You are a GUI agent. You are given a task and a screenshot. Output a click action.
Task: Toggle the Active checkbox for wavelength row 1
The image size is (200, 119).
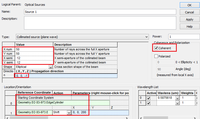(148, 103)
